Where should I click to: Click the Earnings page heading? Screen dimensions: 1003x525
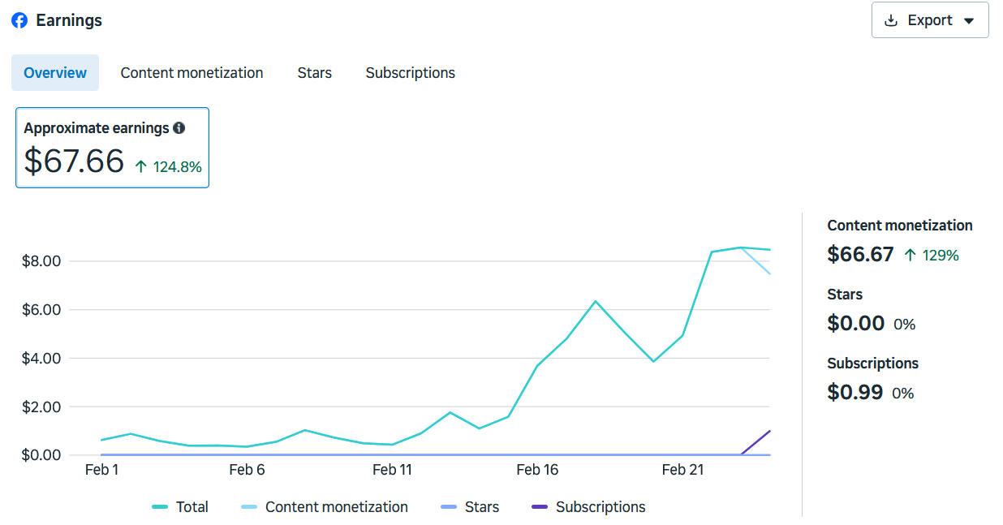[x=69, y=20]
